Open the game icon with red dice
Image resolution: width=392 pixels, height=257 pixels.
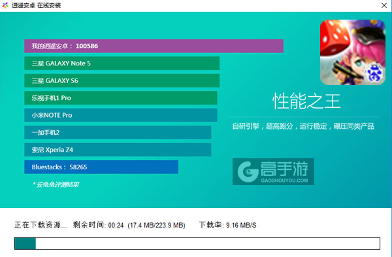point(353,52)
